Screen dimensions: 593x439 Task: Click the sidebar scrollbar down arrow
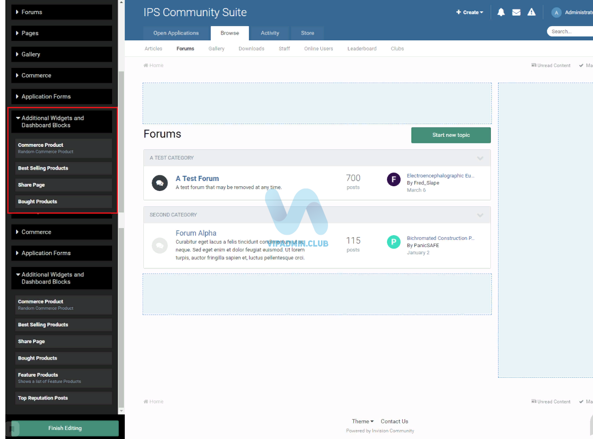(x=121, y=410)
